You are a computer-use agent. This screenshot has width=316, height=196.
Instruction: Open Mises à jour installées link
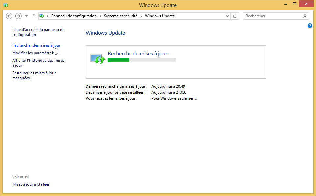point(31,184)
